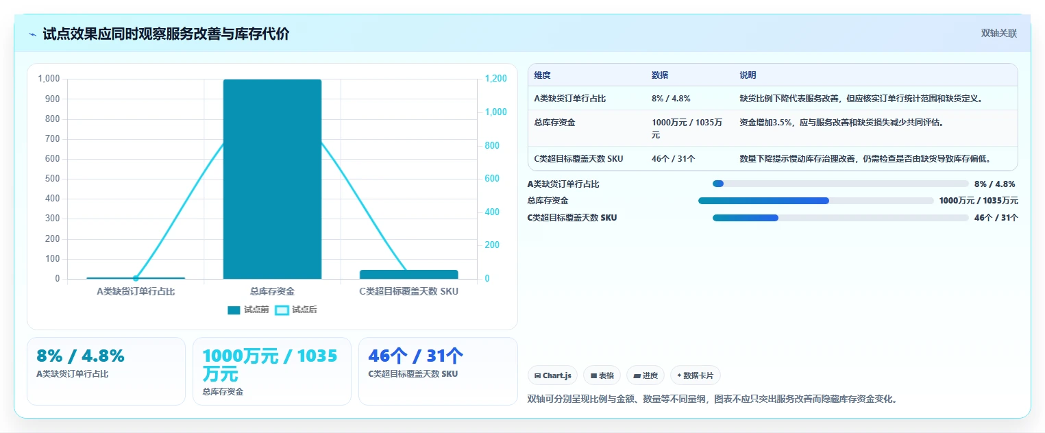The image size is (1045, 433).
Task: Click the icon inside the 进度 chip
Action: pos(637,375)
